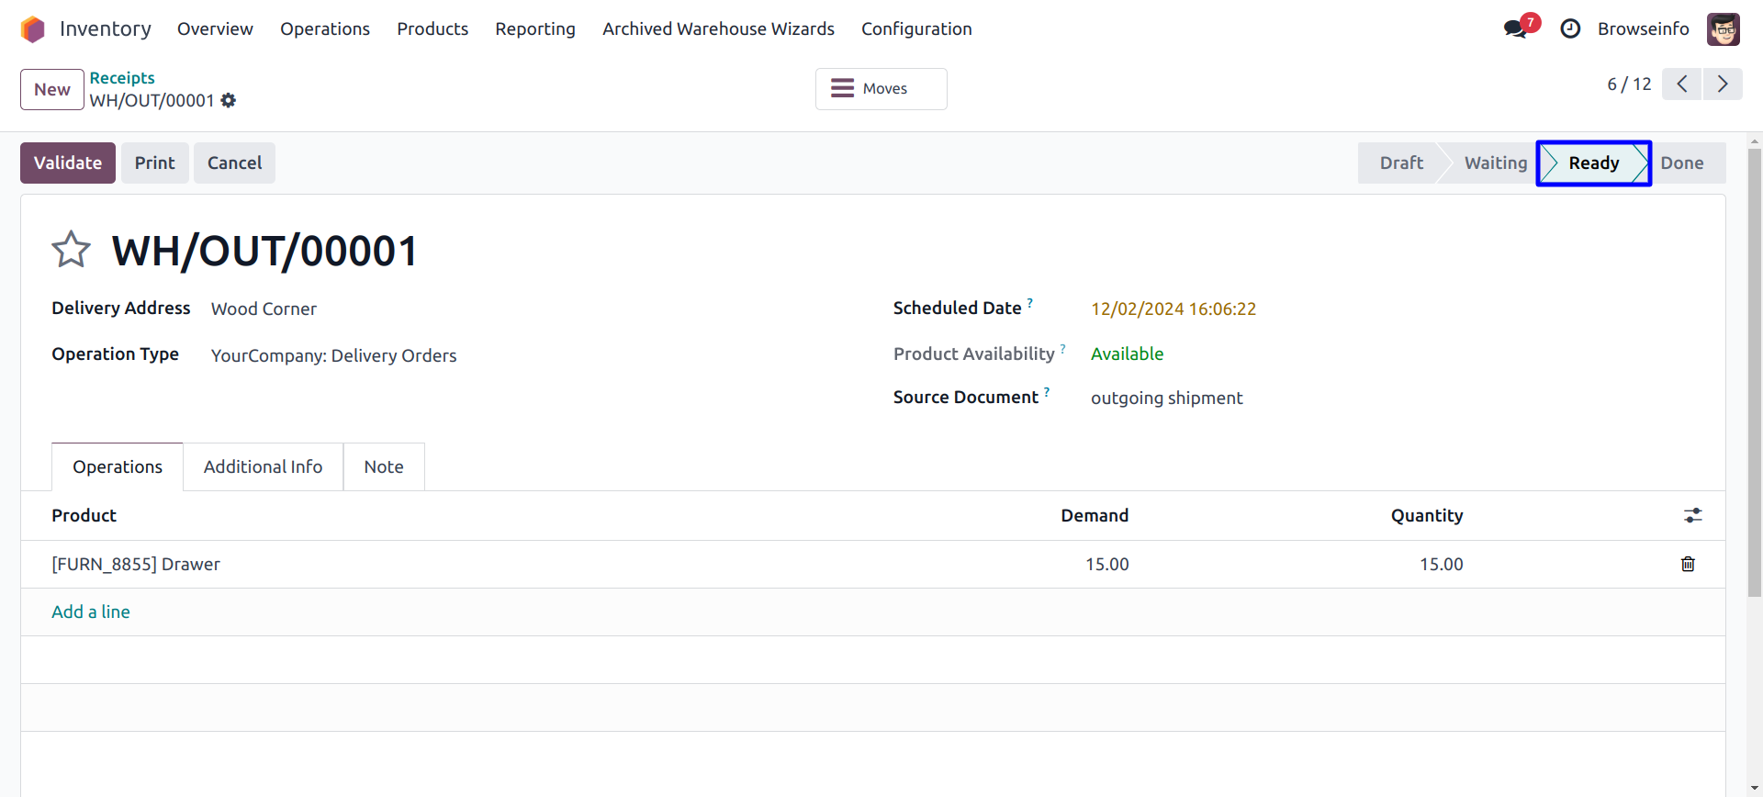The height and width of the screenshot is (797, 1763).
Task: Toggle the favorite star for WH/OUT/00001
Action: coord(71,250)
